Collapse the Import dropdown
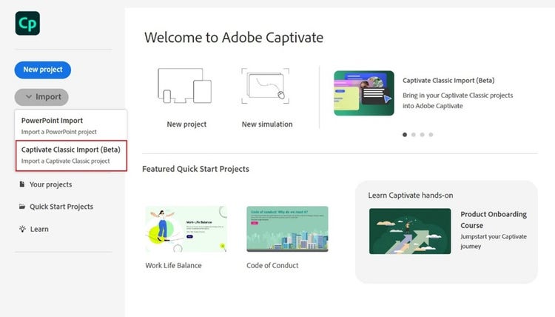Screen dimensions: 555x317 tap(41, 97)
